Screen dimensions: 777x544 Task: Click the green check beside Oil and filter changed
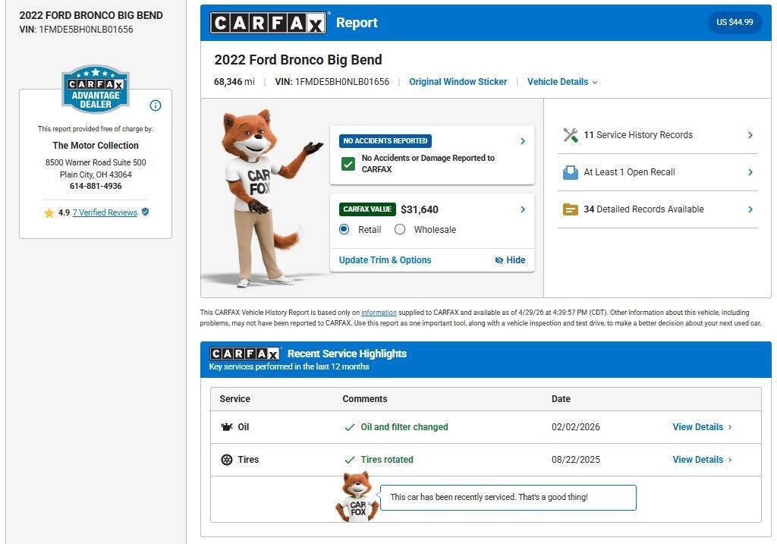(350, 427)
